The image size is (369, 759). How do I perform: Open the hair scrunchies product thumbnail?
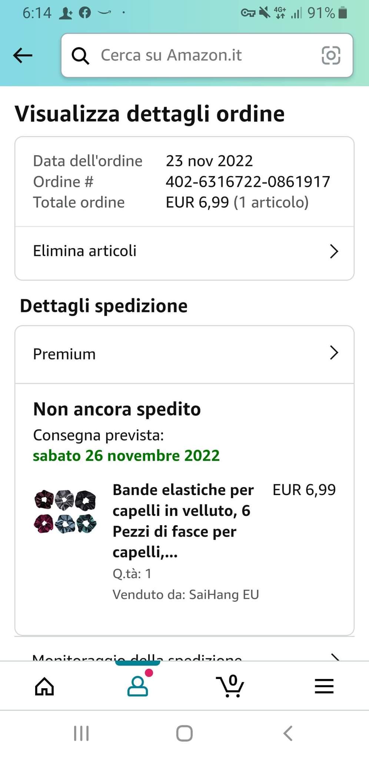tap(65, 511)
